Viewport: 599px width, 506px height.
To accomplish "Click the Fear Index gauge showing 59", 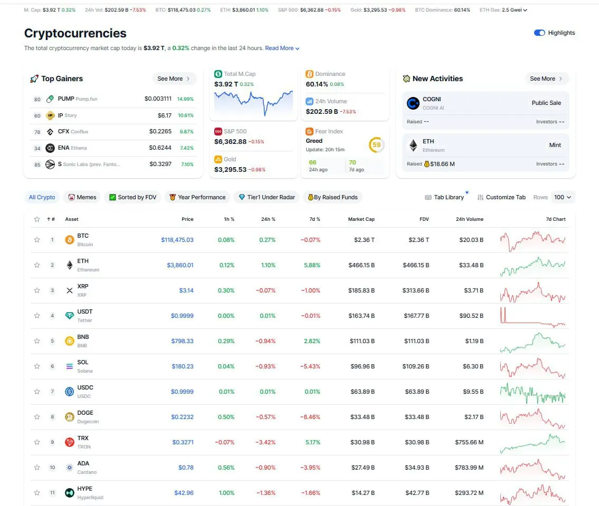I will (x=376, y=145).
